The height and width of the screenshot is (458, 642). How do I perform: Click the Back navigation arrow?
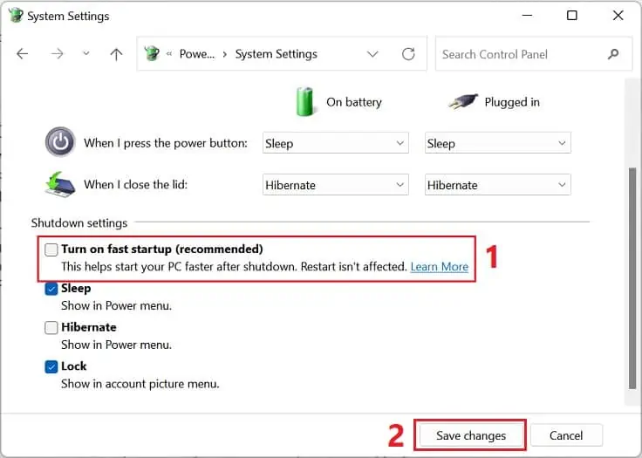pos(23,54)
